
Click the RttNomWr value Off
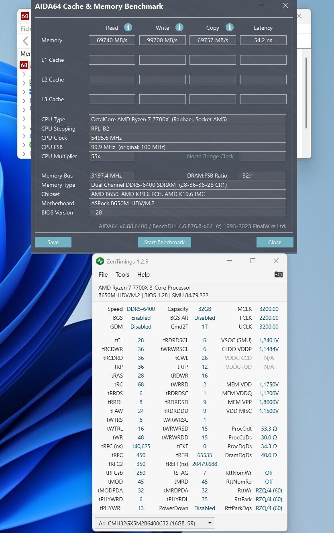tap(269, 473)
